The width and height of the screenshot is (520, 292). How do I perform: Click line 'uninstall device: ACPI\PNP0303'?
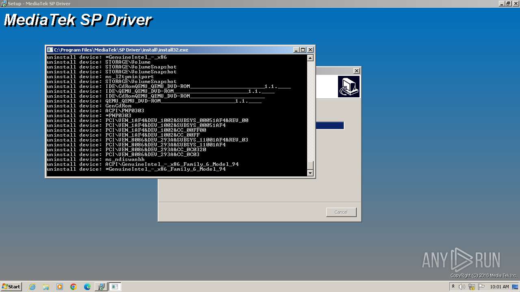pos(95,111)
